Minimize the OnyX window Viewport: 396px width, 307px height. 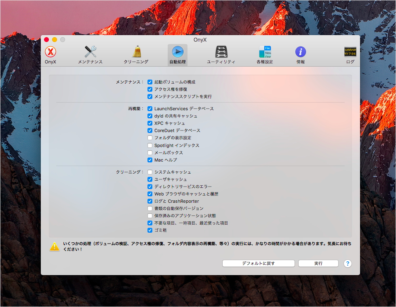[55, 40]
